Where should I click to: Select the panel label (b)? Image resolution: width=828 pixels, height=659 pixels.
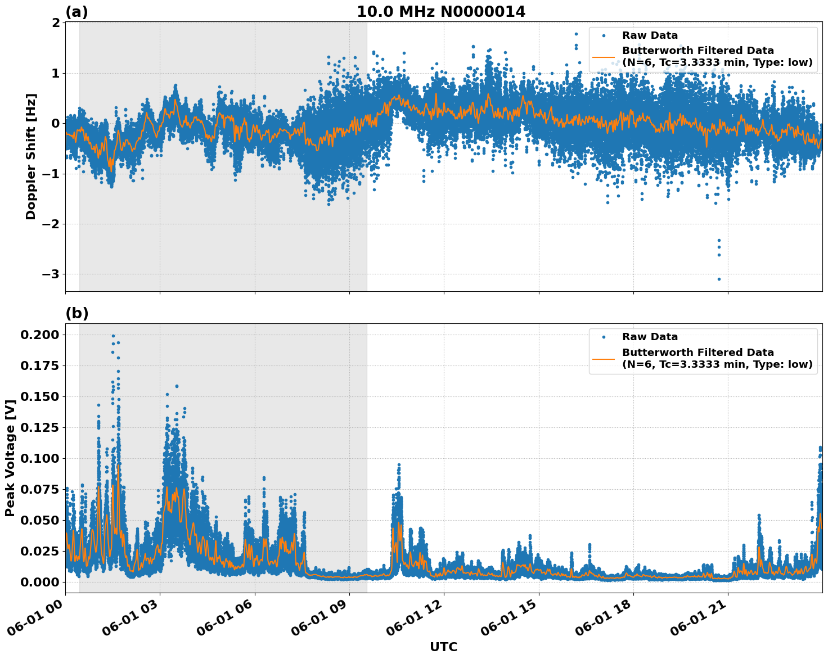tap(76, 313)
